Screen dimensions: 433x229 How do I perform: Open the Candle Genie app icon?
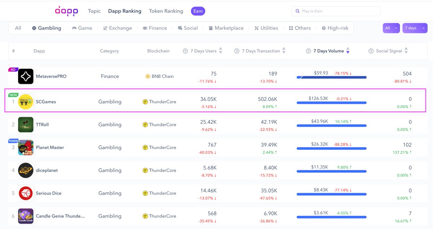coord(26,216)
